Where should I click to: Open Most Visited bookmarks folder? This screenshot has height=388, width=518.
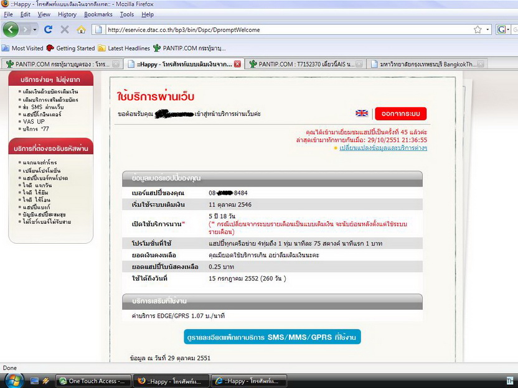coord(22,48)
